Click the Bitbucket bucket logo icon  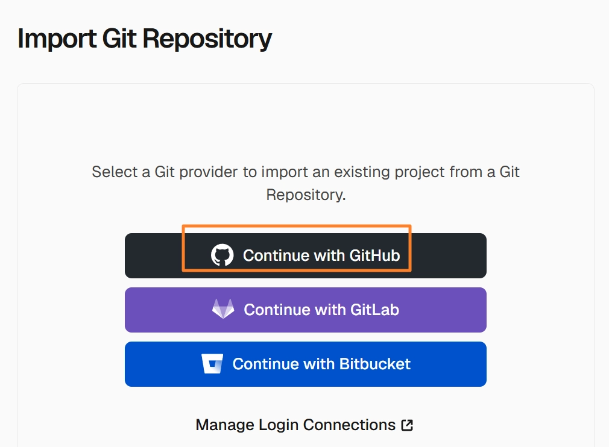[212, 364]
